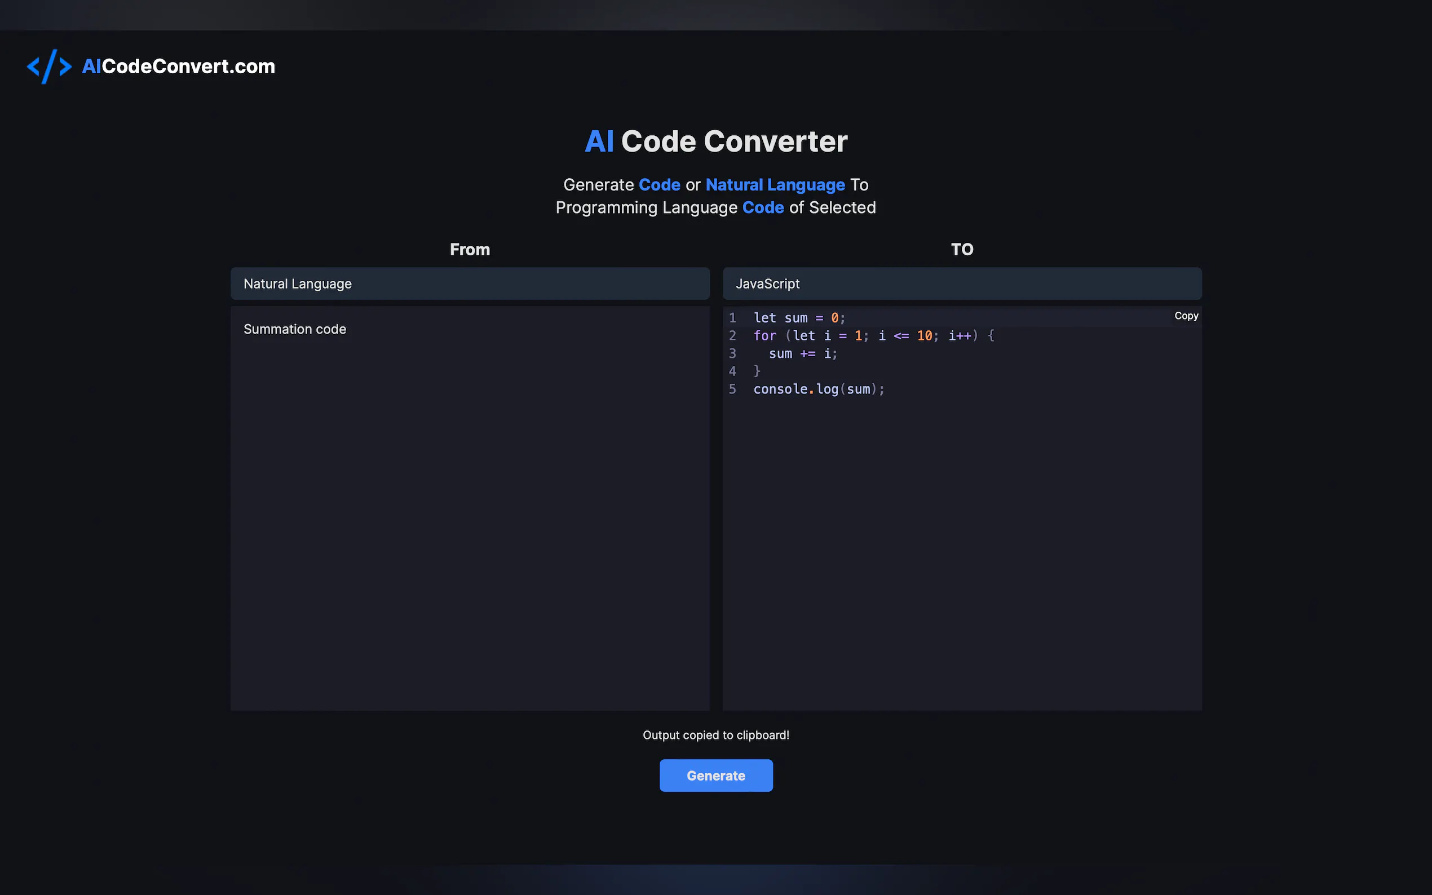
Task: Click the 'let sum = 0;' code line
Action: [798, 318]
